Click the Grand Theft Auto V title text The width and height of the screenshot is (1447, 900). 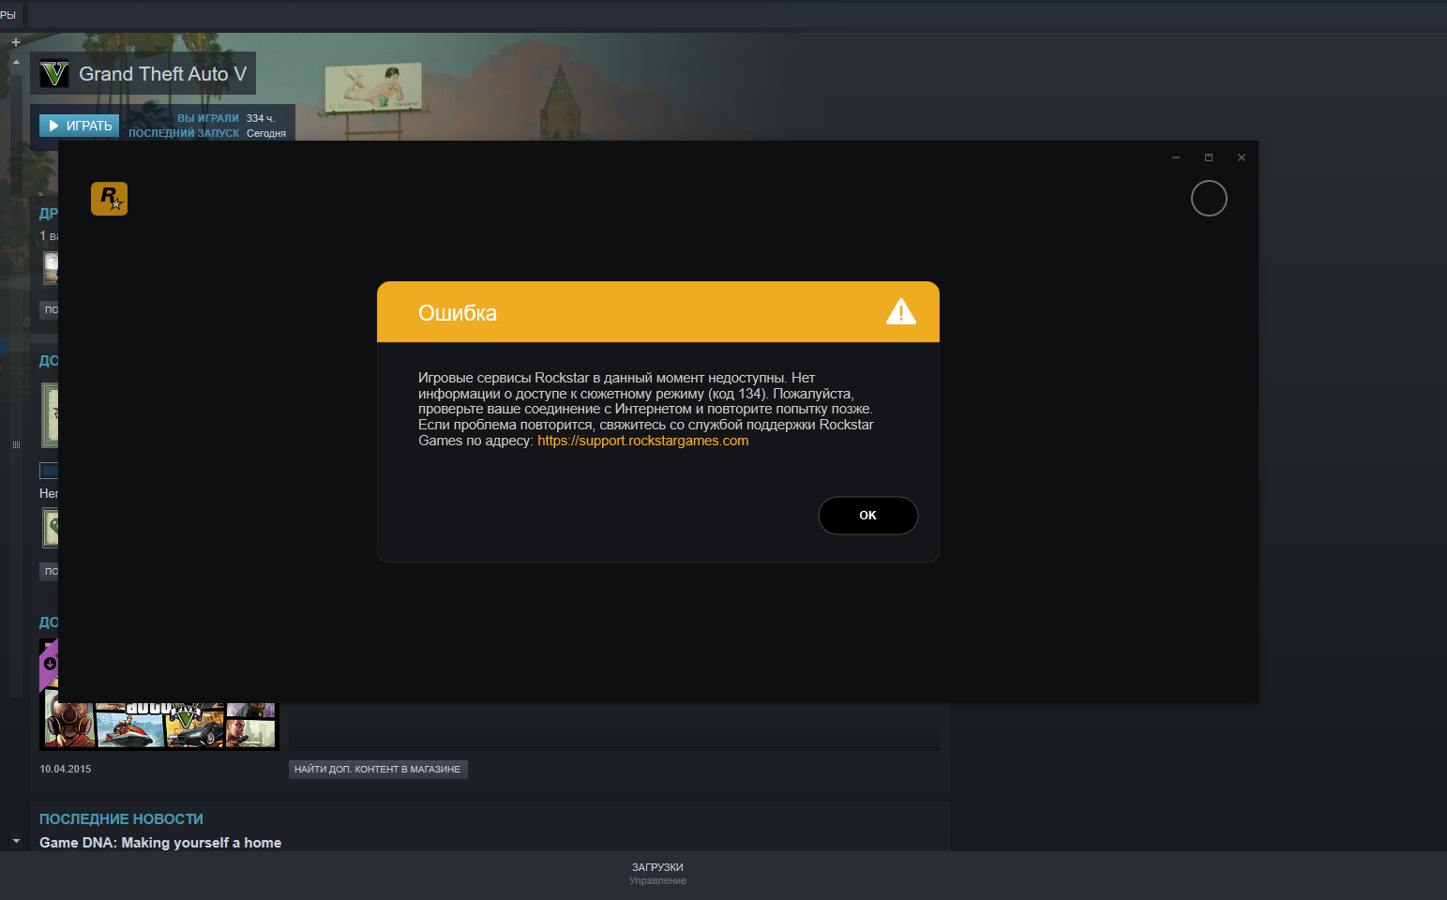point(163,74)
